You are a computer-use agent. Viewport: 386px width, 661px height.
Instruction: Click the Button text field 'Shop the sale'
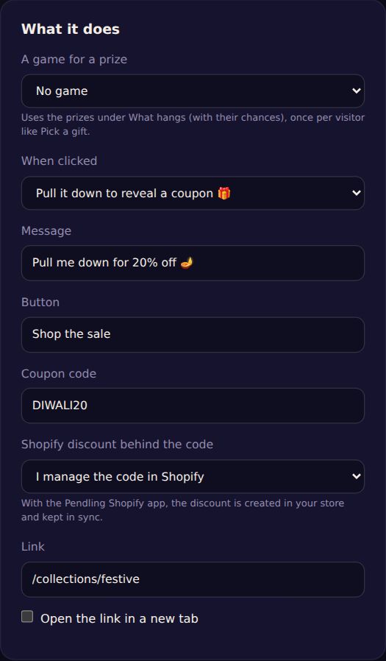pos(193,334)
